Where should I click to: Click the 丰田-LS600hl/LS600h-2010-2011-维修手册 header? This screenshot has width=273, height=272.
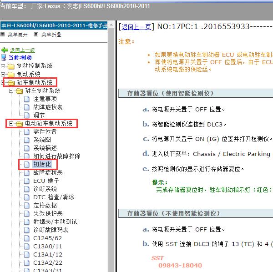54,25
